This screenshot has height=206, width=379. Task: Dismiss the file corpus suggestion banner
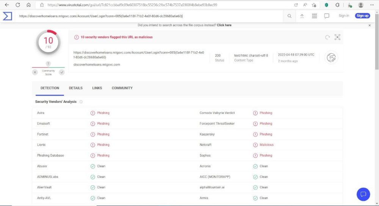click(370, 25)
